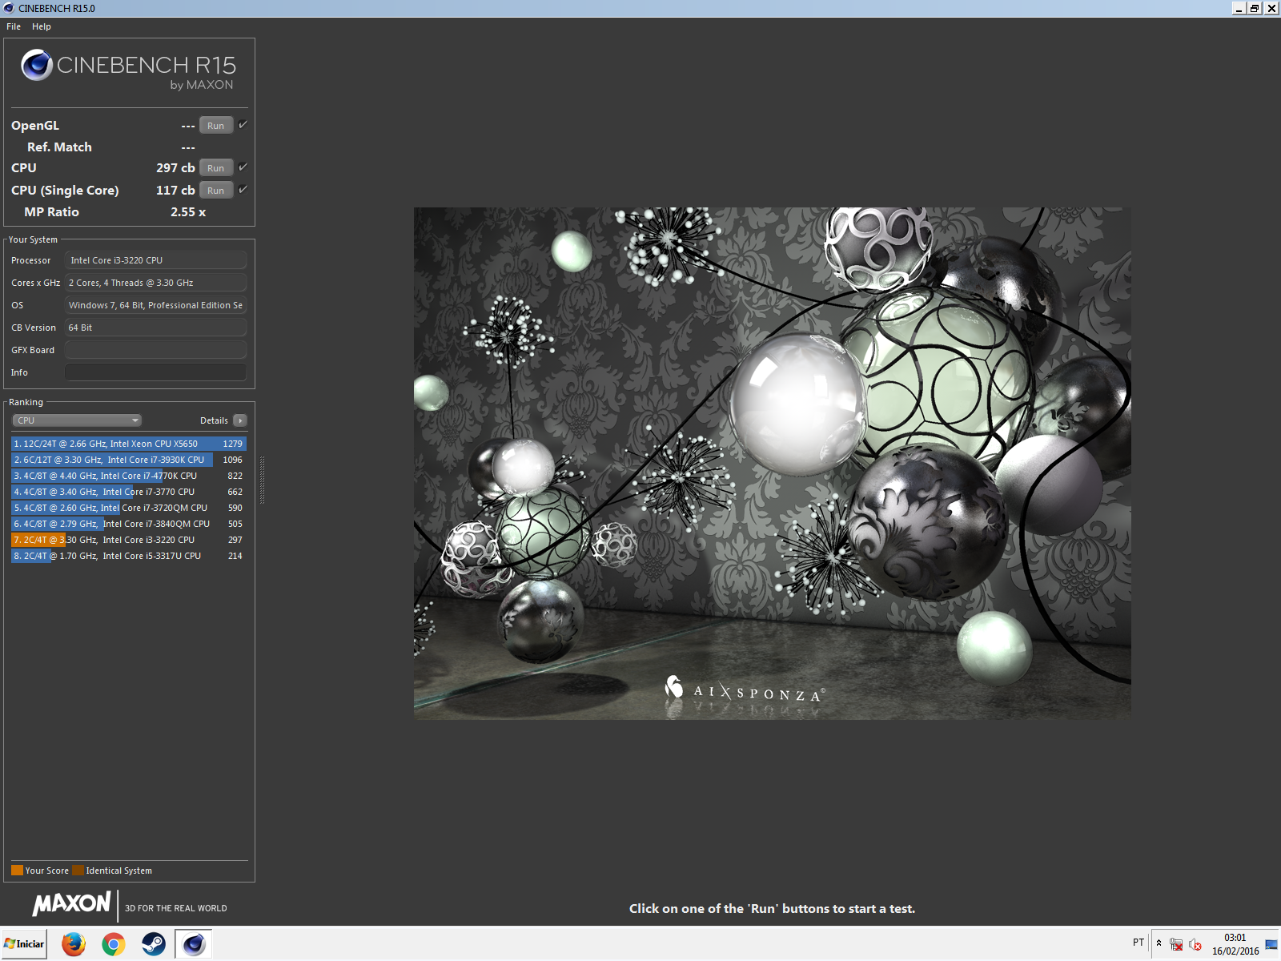This screenshot has height=961, width=1281.
Task: Click the CPU score 297 cb value
Action: [x=175, y=168]
